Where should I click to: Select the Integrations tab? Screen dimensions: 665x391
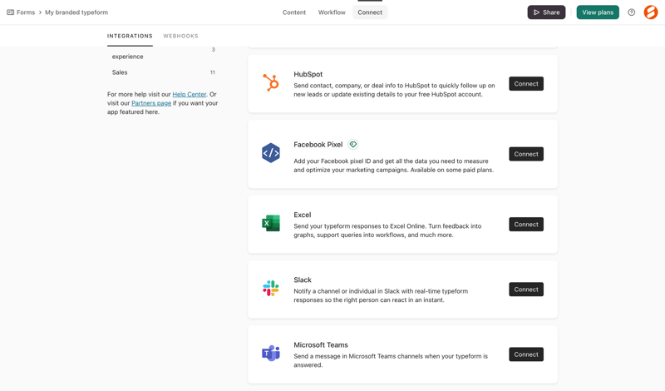(x=130, y=36)
